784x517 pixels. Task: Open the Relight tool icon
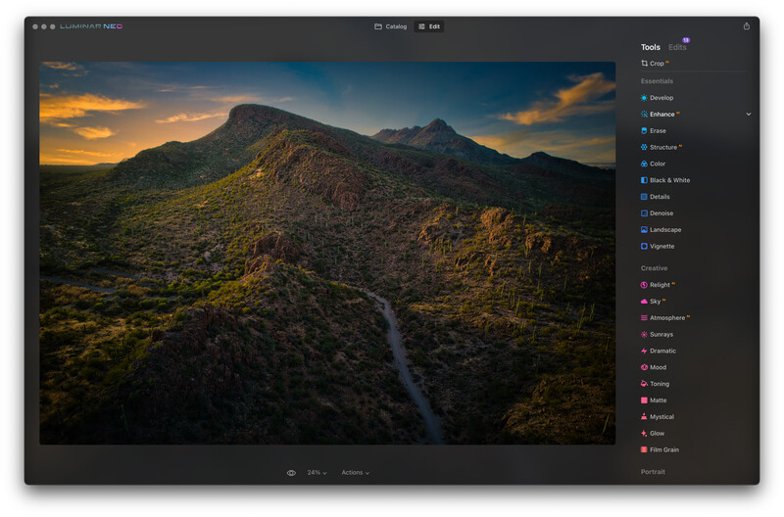(x=644, y=285)
